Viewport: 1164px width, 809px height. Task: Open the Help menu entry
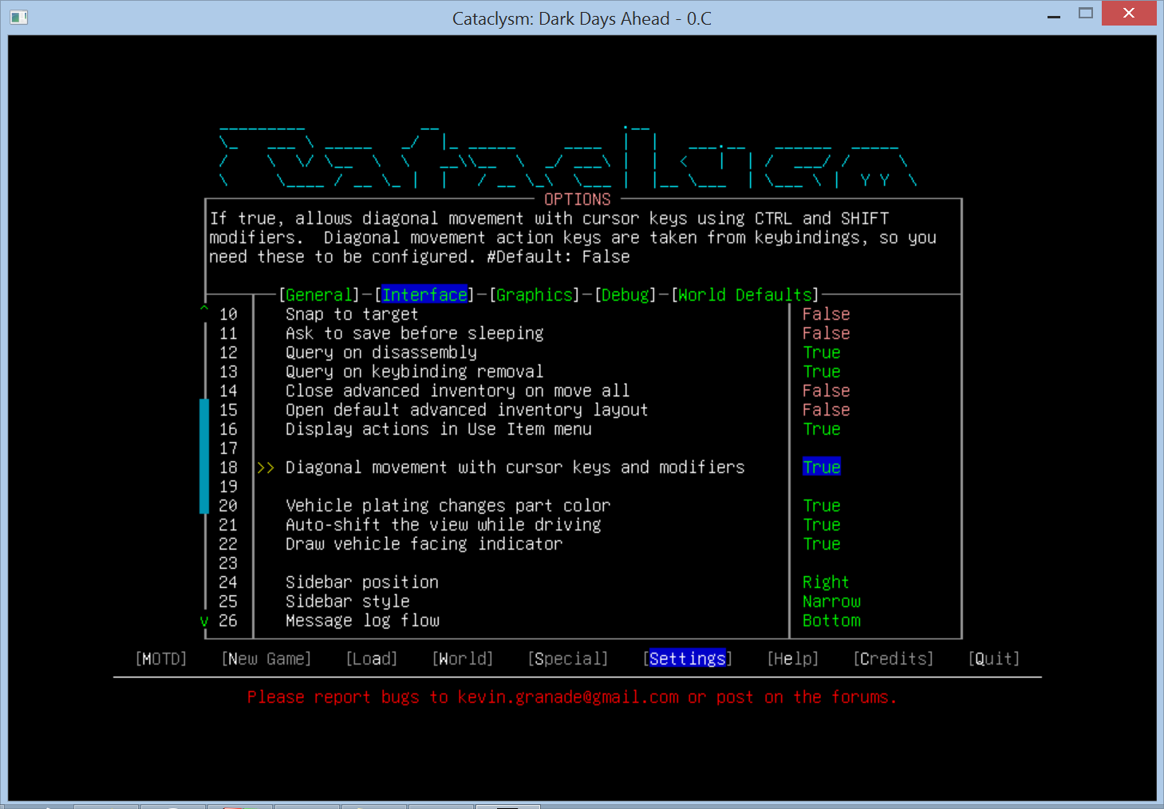(x=793, y=659)
